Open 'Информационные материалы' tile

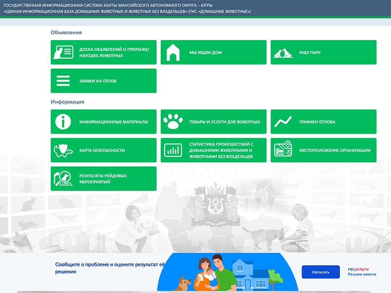point(104,122)
